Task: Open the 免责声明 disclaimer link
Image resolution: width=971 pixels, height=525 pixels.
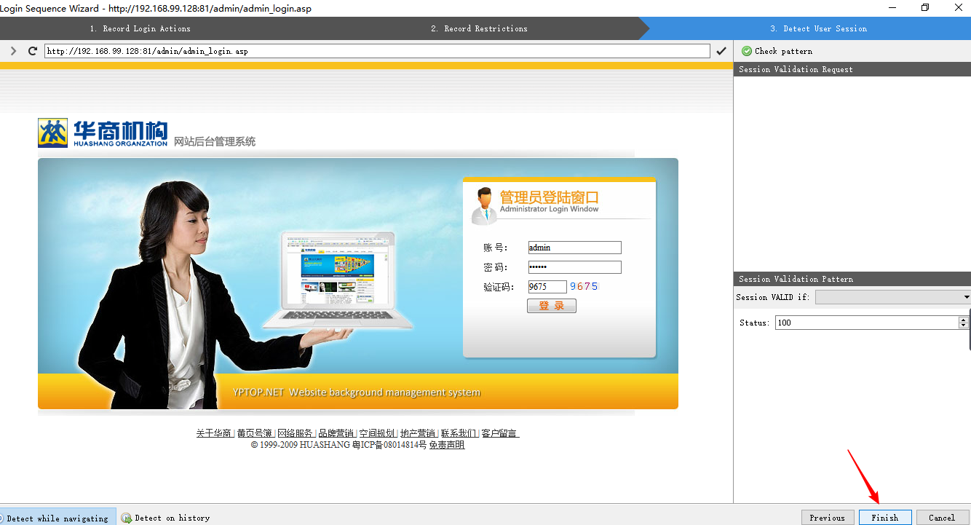Action: coord(446,444)
